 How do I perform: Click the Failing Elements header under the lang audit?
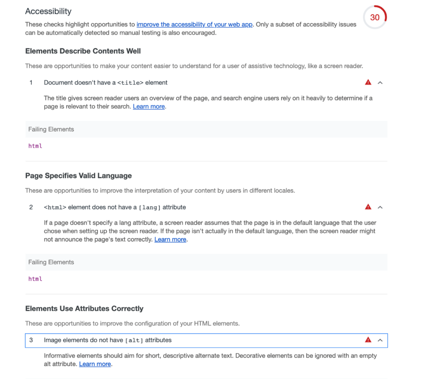[x=51, y=262]
